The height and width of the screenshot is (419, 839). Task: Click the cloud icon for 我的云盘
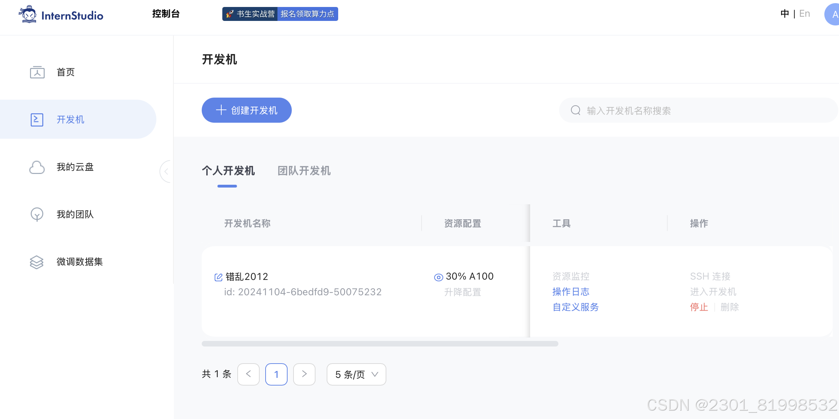pos(37,167)
